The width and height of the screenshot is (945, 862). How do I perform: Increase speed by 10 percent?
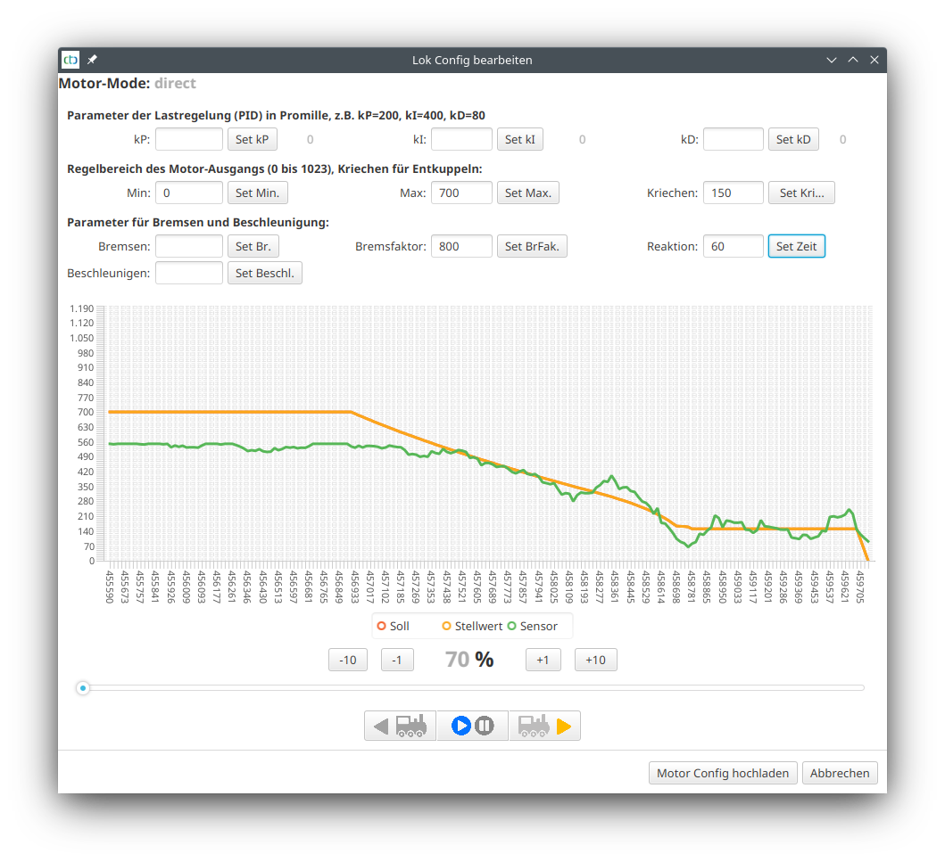595,660
